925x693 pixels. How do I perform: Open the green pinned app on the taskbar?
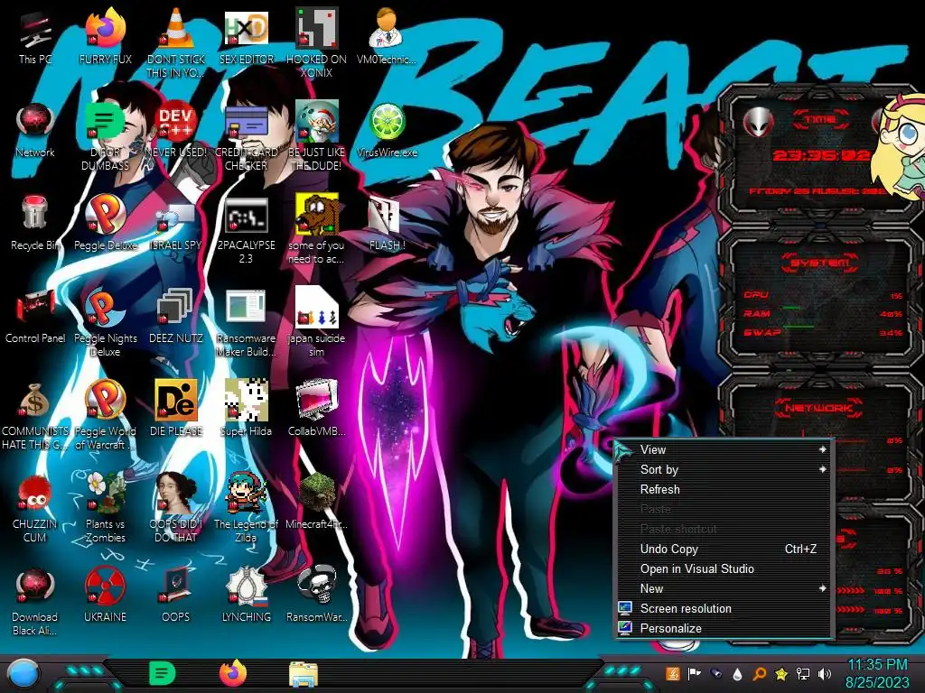162,673
